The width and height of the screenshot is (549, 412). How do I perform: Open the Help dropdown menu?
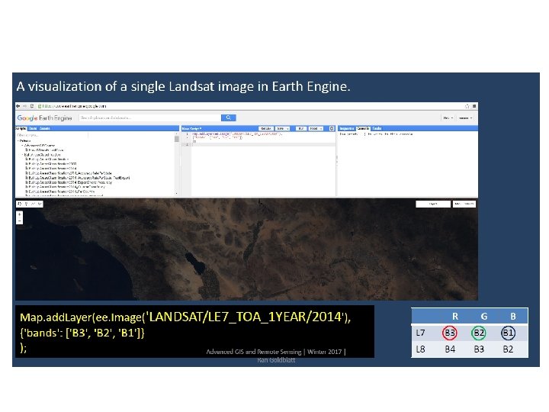pyautogui.click(x=448, y=118)
